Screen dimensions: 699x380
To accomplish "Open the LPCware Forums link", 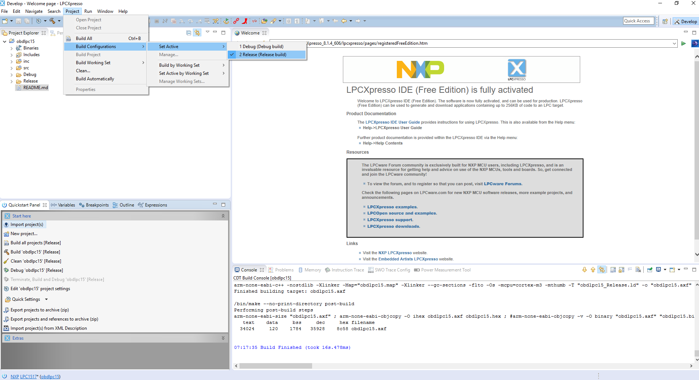I will coord(502,184).
